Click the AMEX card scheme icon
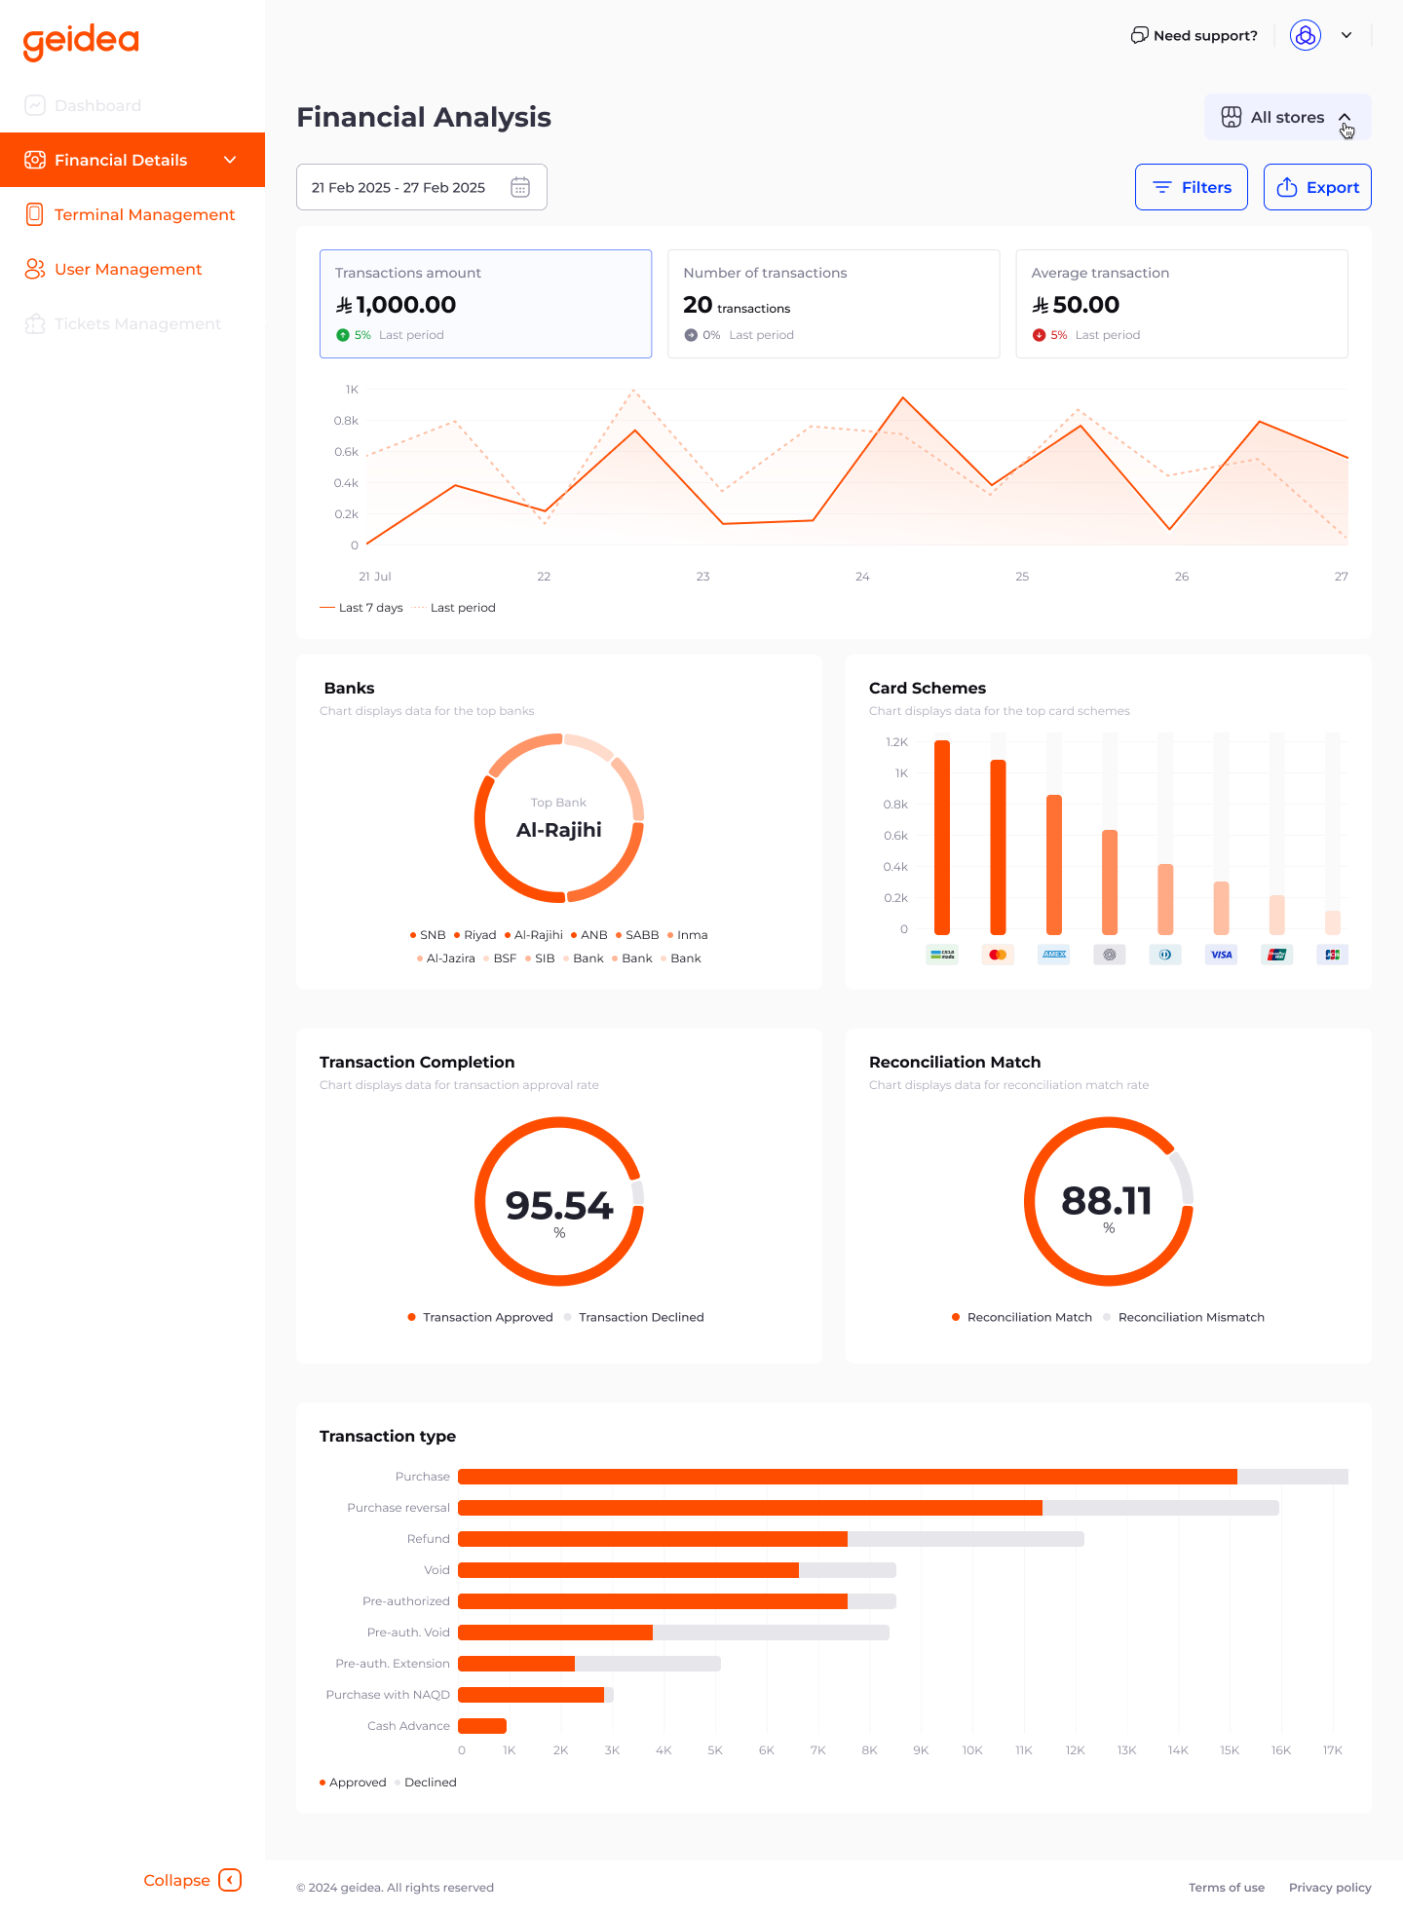 [x=1053, y=955]
